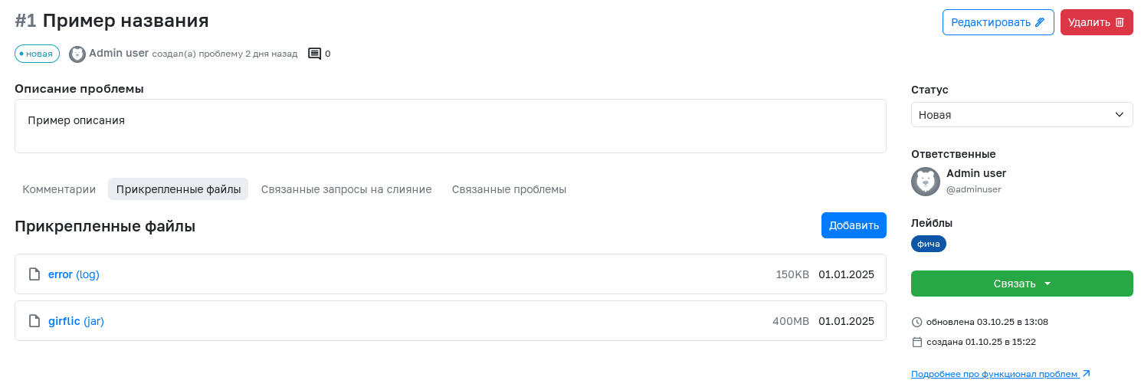Open the error (log) file link
1141x387 pixels.
74,274
